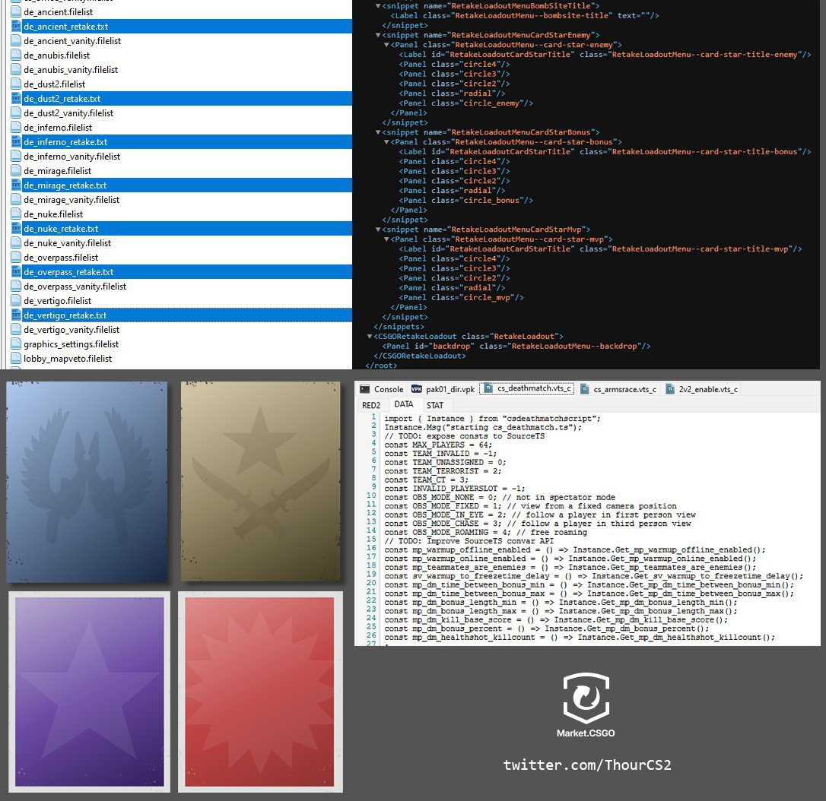The height and width of the screenshot is (801, 826).
Task: Switch to cs_armsrace.vts_c tab
Action: click(618, 389)
